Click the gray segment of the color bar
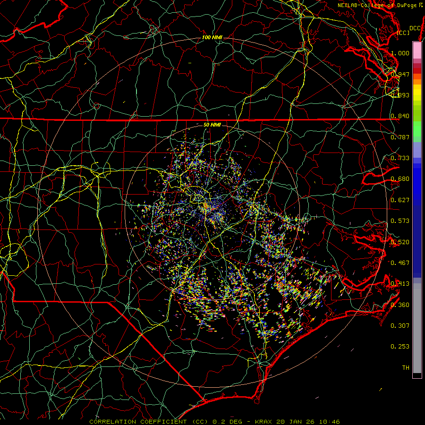 [x=417, y=328]
